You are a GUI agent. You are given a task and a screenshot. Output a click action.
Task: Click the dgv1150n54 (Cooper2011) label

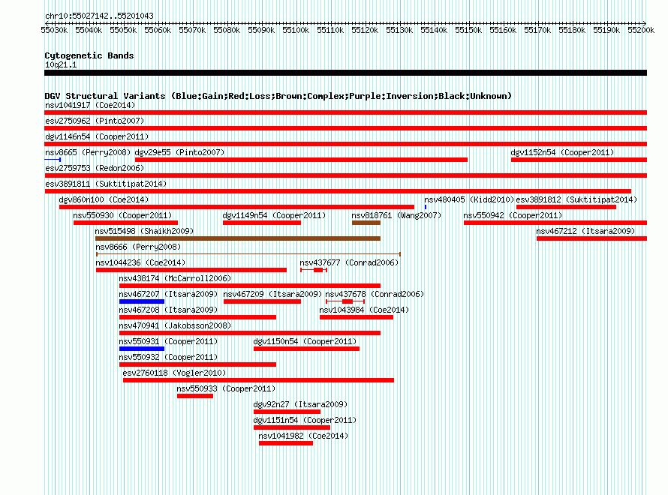point(305,341)
